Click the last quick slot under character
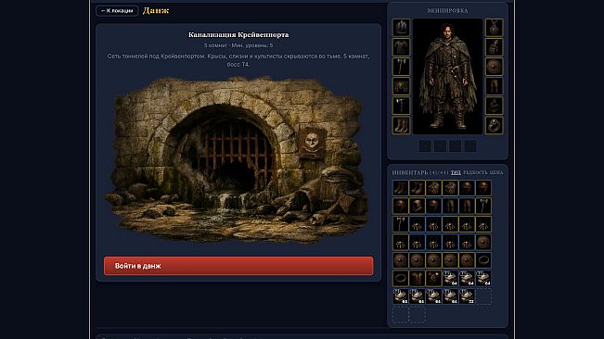This screenshot has height=339, width=604. [x=470, y=146]
